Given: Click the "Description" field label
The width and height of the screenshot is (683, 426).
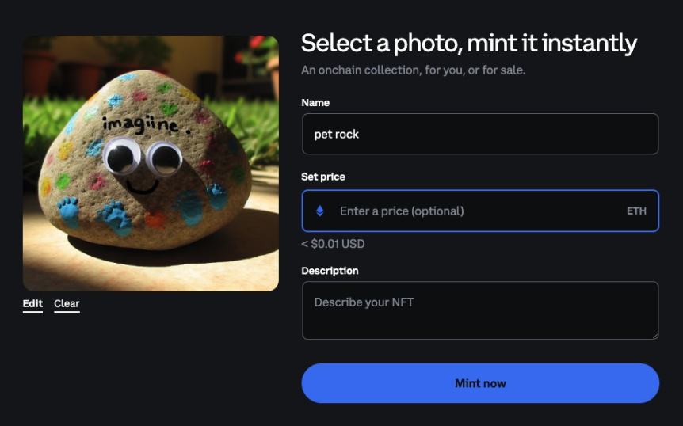Looking at the screenshot, I should pyautogui.click(x=330, y=271).
